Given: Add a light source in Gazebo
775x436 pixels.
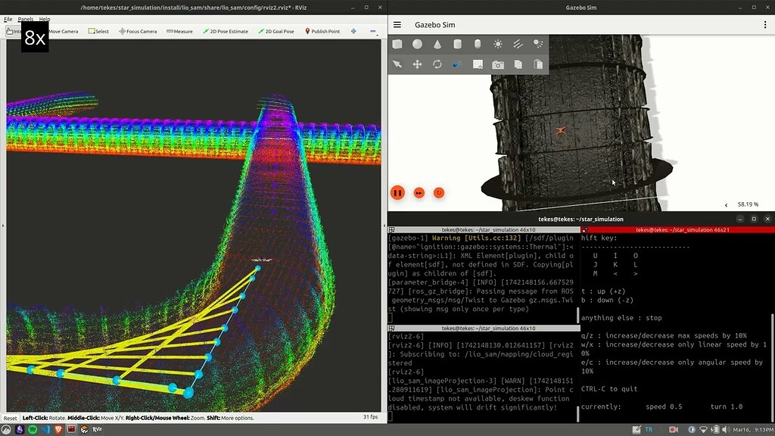Looking at the screenshot, I should (497, 44).
